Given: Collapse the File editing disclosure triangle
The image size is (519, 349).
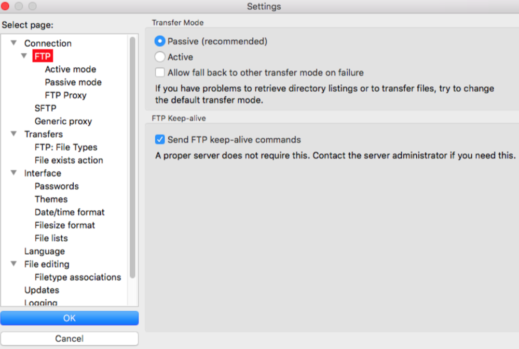Looking at the screenshot, I should coord(13,263).
